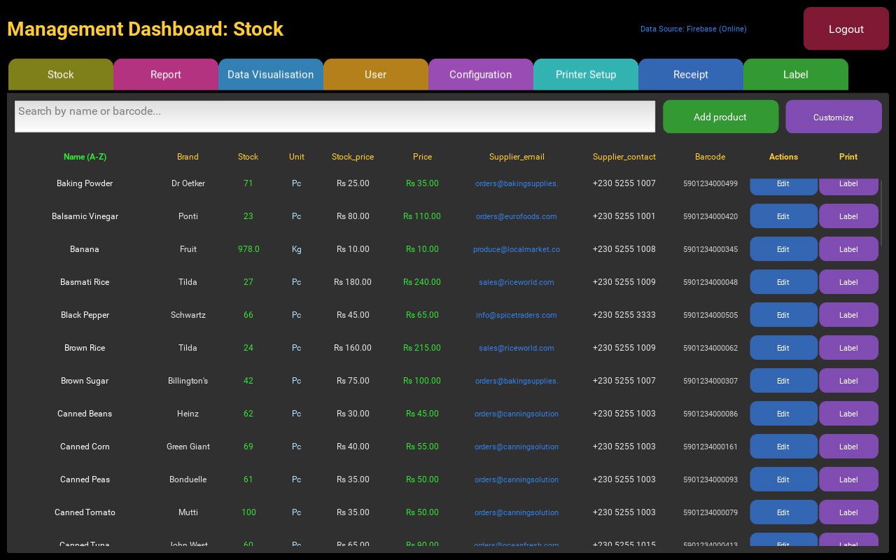The image size is (896, 560).
Task: Click the Brand column header
Action: pos(188,157)
